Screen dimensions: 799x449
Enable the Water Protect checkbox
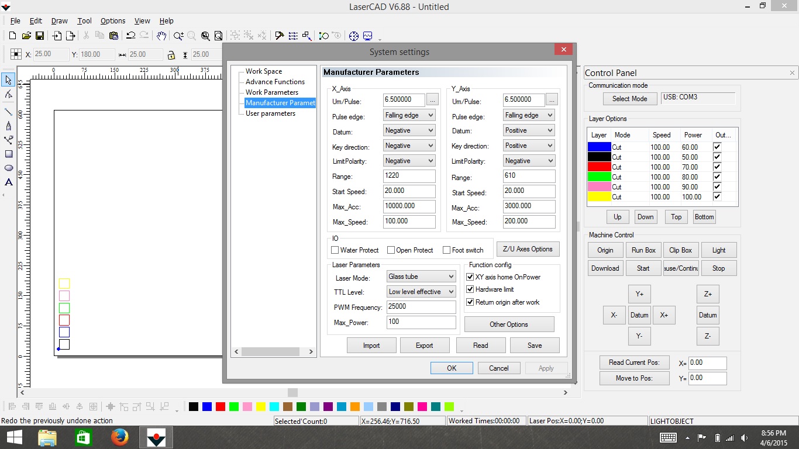(335, 250)
